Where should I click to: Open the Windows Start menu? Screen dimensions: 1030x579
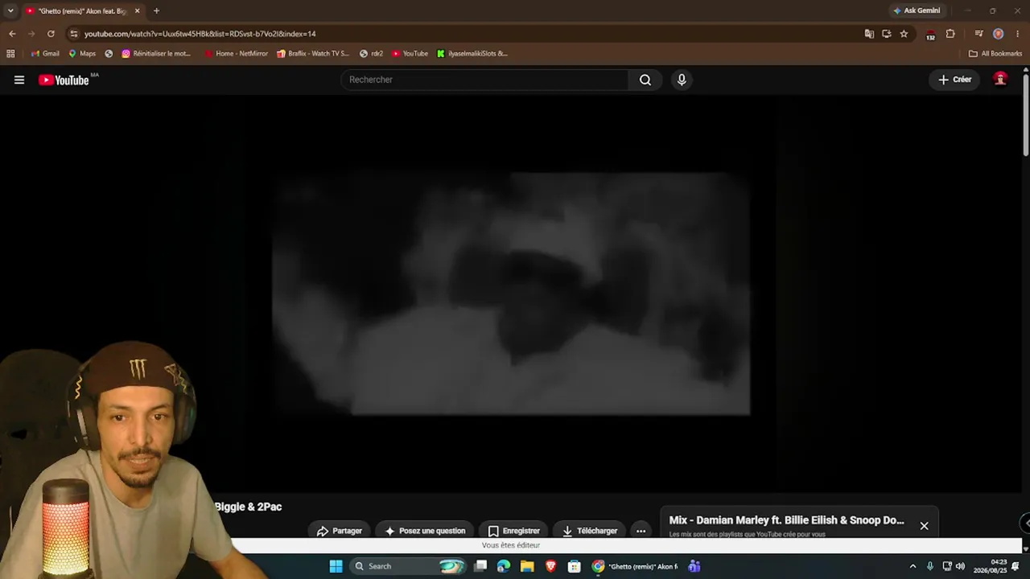[x=336, y=566]
